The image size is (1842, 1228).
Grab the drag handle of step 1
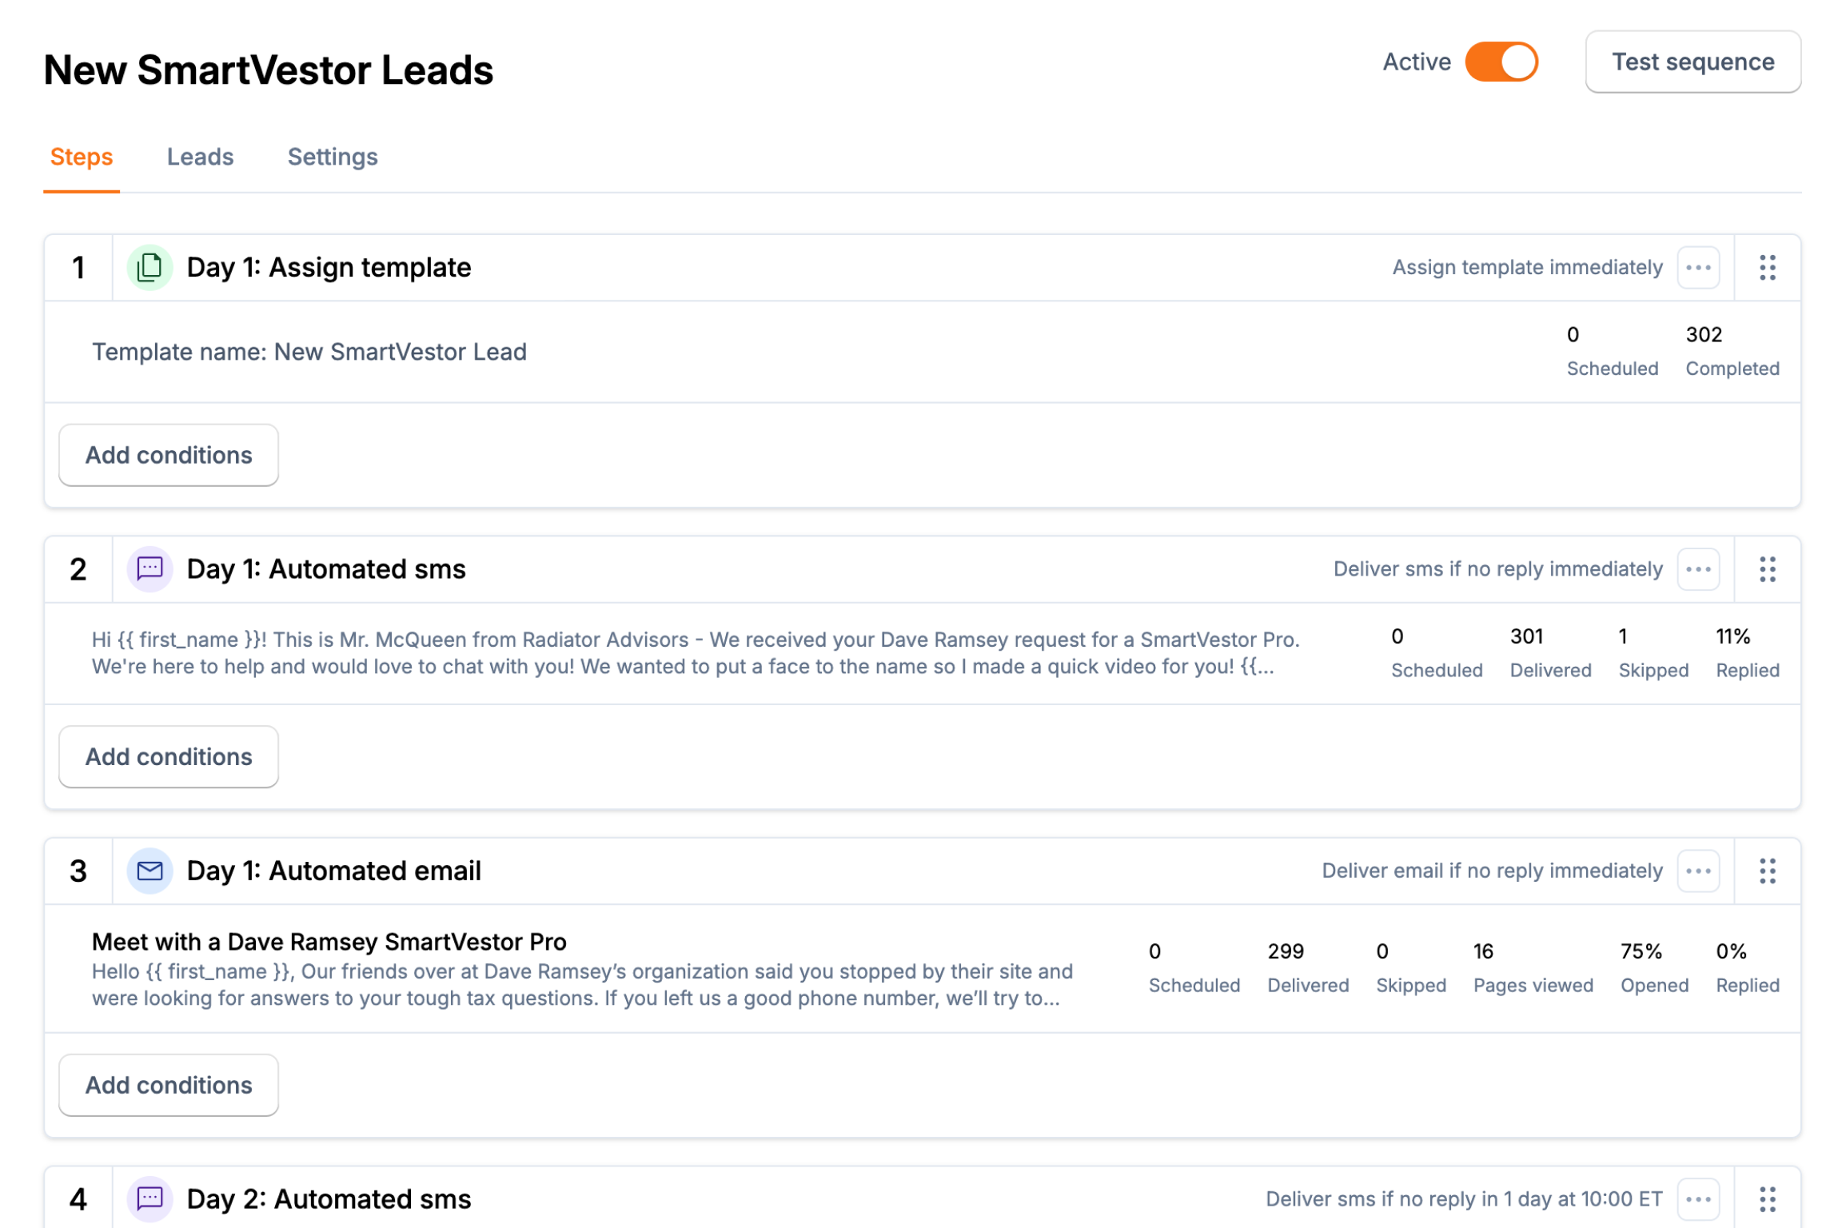(1767, 267)
